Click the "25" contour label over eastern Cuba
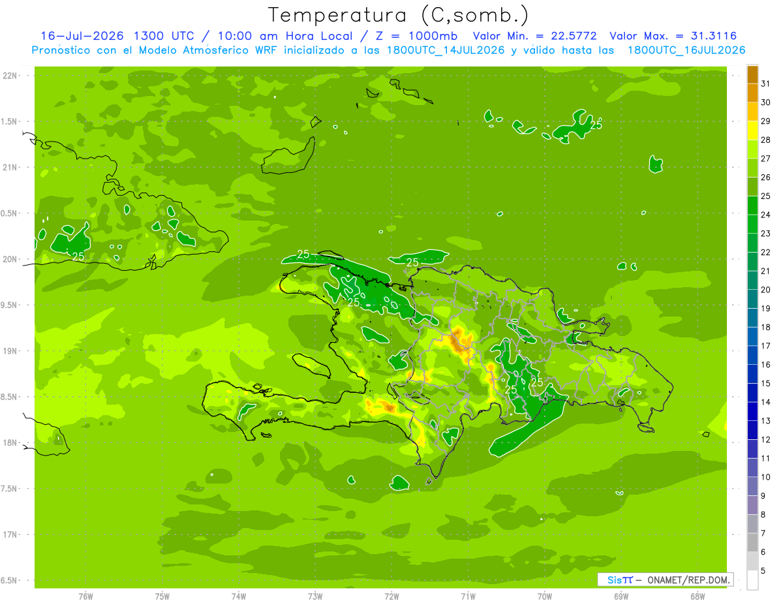 click(x=78, y=256)
